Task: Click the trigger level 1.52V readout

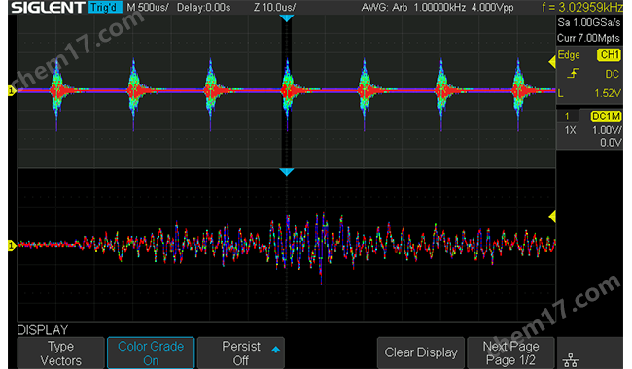Action: pyautogui.click(x=608, y=93)
